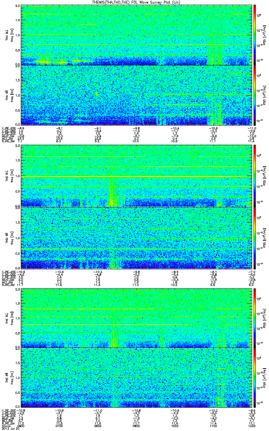Click the THA B-parallel freq [Hz] axis label
The height and width of the screenshot is (431, 269).
tap(12, 95)
